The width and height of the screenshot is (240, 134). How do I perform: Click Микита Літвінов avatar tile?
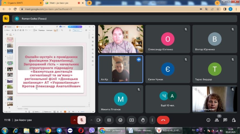[x=121, y=99]
